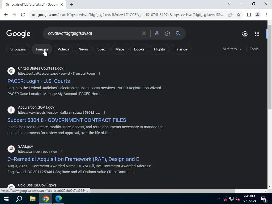Screen dimensions: 272x204
Task: Open more options for Acquisition.GOV result
Action: tap(104, 113)
